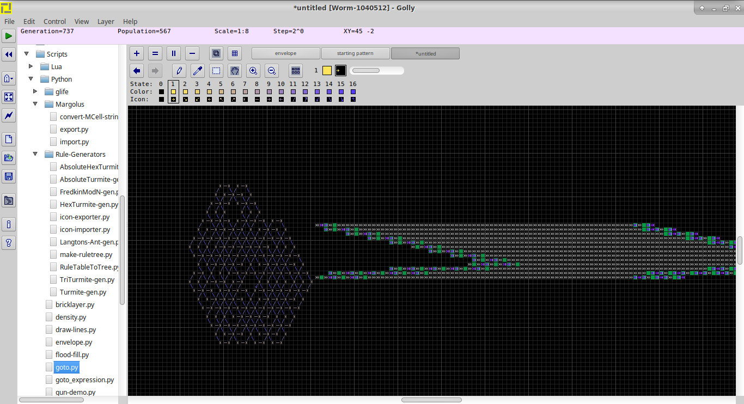Open the View menu
Image resolution: width=744 pixels, height=404 pixels.
[x=82, y=21]
